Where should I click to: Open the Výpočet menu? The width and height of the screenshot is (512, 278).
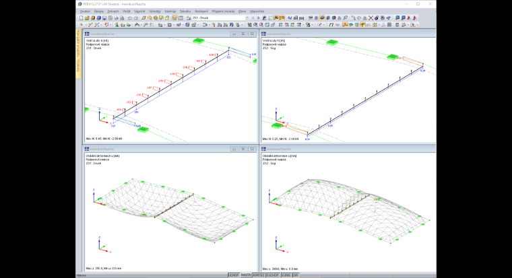(x=139, y=11)
